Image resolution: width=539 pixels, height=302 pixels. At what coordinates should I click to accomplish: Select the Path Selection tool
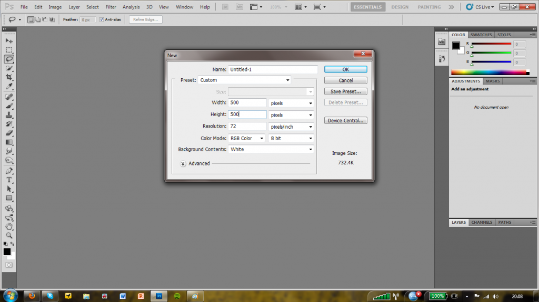click(x=9, y=189)
